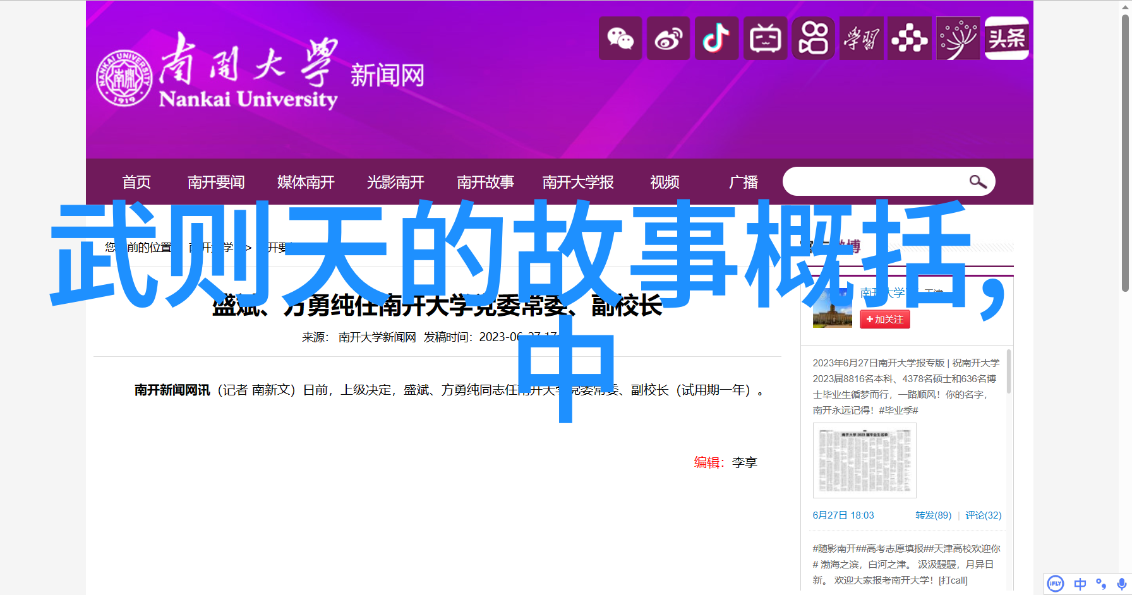1132x595 pixels.
Task: Click the Weibo profile avatar thumbnail
Action: click(832, 308)
